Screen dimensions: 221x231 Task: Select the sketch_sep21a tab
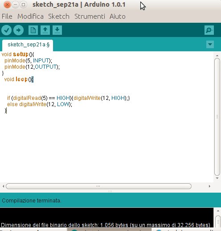pos(28,45)
